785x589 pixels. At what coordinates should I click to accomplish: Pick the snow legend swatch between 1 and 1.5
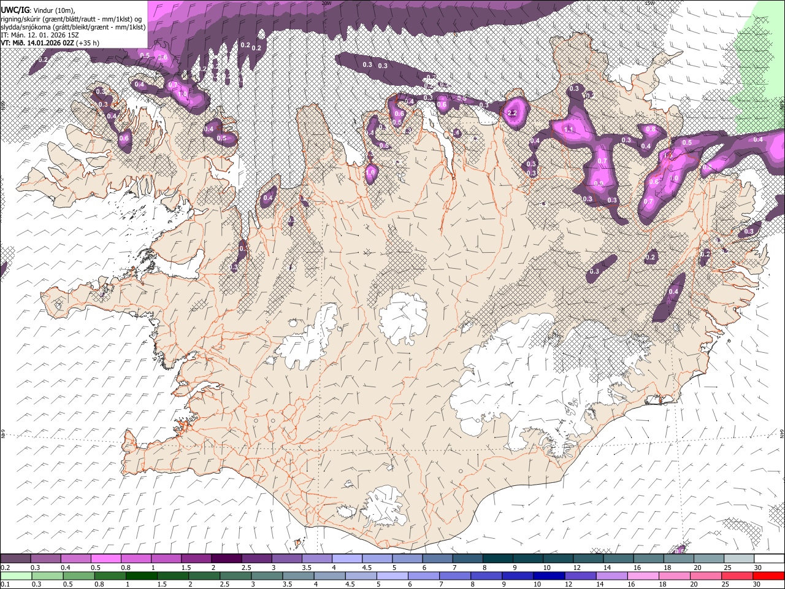point(166,559)
